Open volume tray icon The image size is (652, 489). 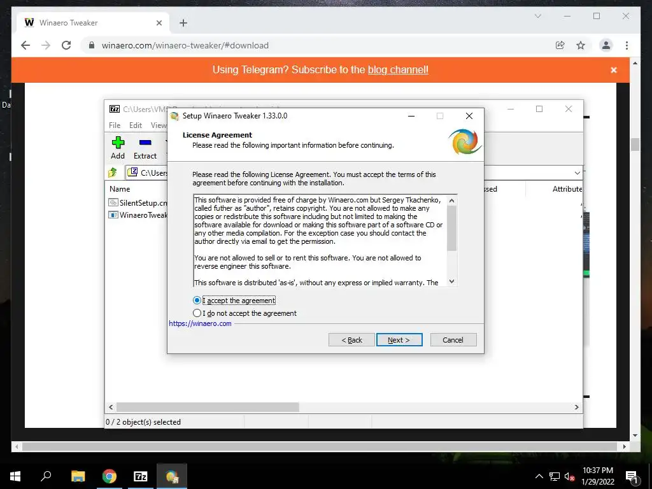(569, 476)
